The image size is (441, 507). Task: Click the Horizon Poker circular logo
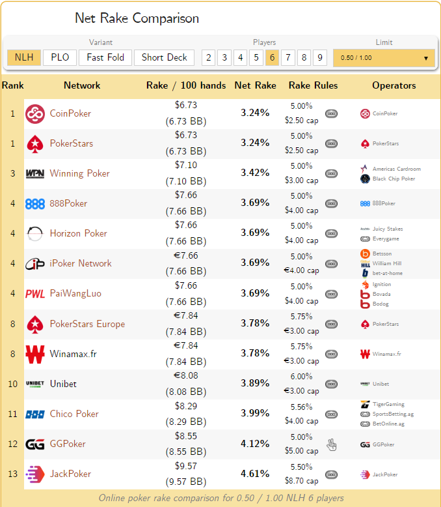35,233
